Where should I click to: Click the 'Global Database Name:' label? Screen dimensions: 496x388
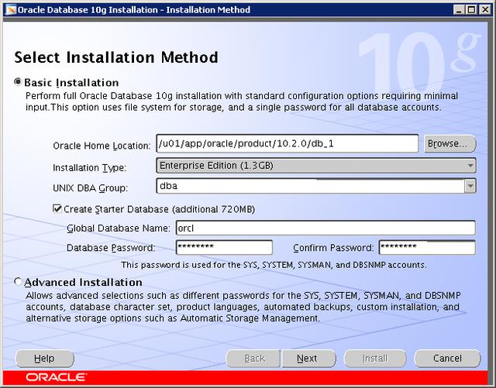click(119, 228)
